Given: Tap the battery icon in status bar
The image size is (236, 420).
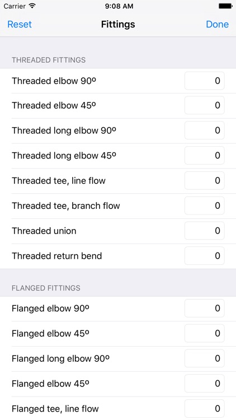Looking at the screenshot, I should tap(225, 6).
